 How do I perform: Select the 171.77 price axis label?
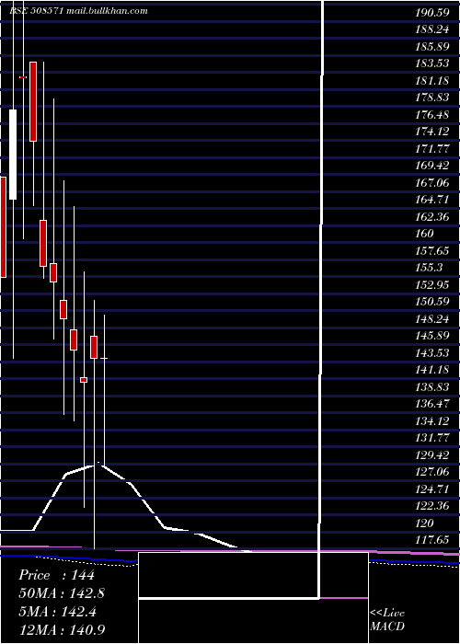click(x=432, y=149)
